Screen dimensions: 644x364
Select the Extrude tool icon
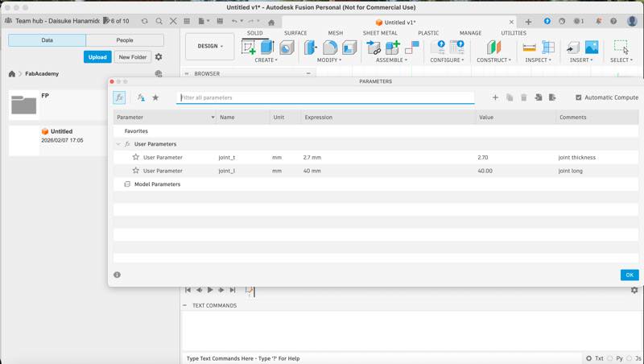267,47
